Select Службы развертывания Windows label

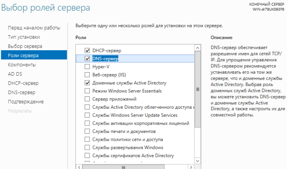(x=127, y=147)
